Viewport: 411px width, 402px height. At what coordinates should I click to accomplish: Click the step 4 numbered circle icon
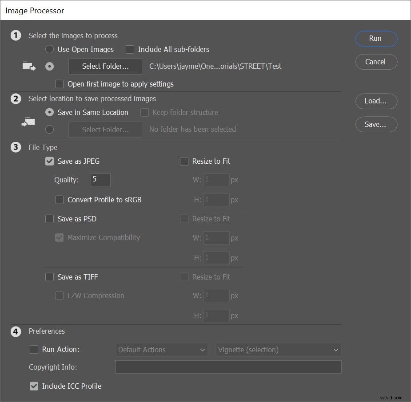[x=16, y=331]
